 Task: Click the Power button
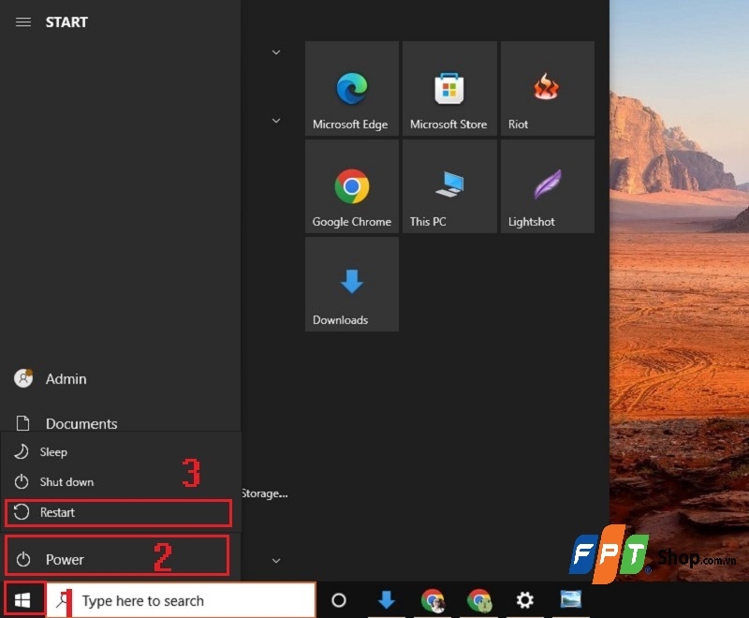(x=65, y=559)
